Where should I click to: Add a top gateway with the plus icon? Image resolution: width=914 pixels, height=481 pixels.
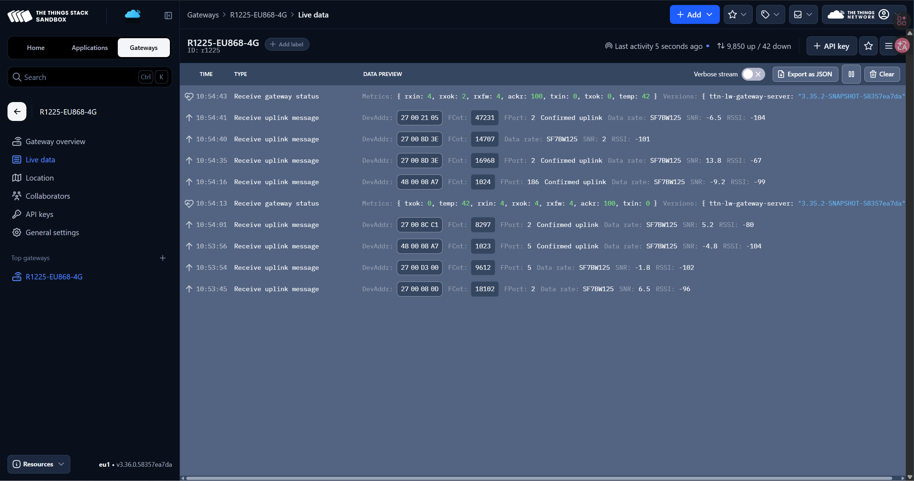pos(163,258)
